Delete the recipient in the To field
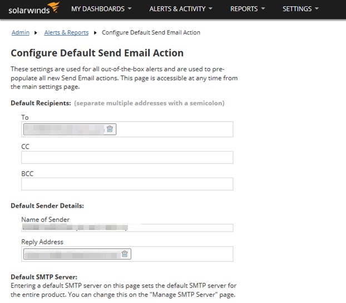Screen dimensions: 346x303 110,129
